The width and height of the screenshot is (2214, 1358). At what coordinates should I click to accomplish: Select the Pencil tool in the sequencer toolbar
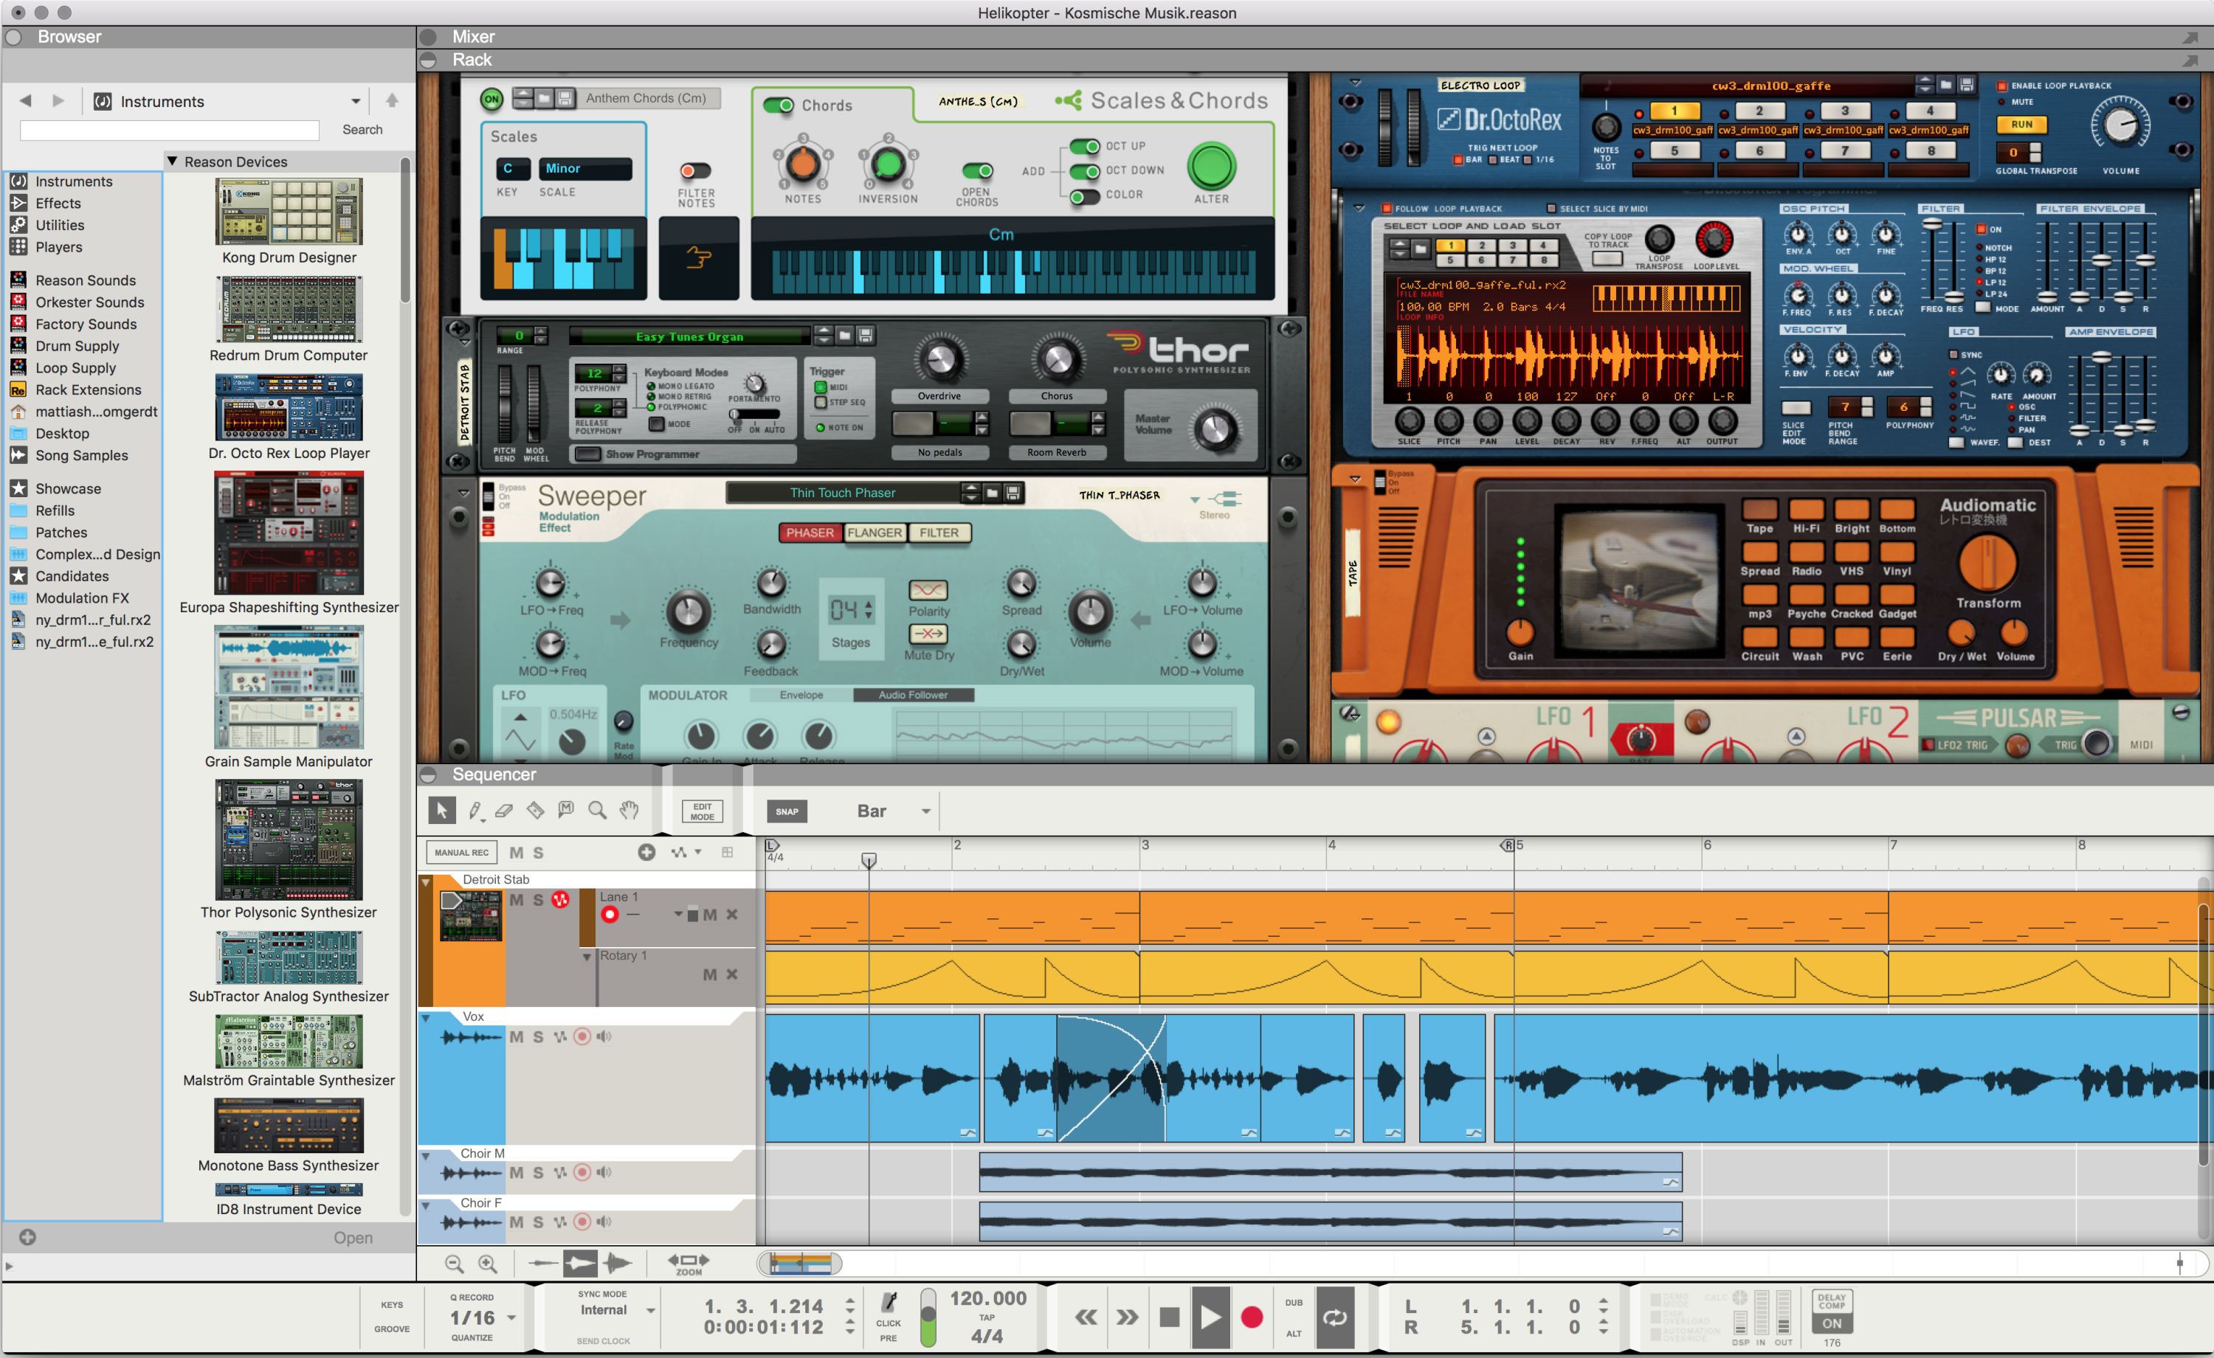click(474, 809)
